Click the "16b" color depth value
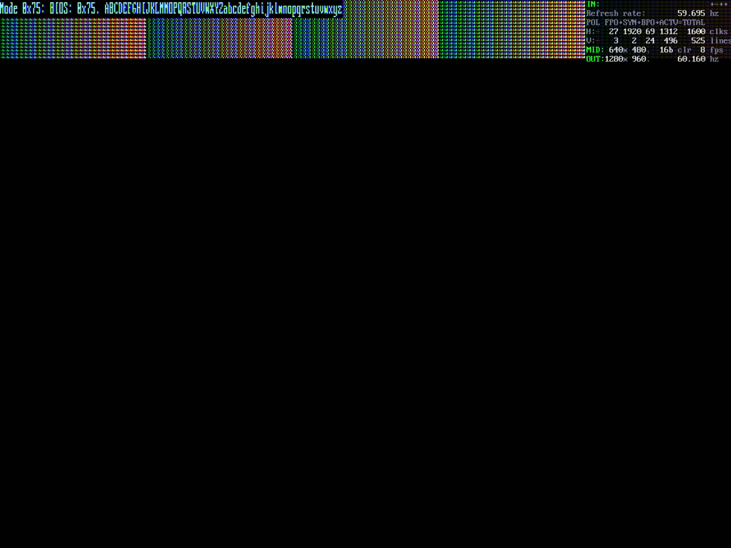 tap(666, 50)
